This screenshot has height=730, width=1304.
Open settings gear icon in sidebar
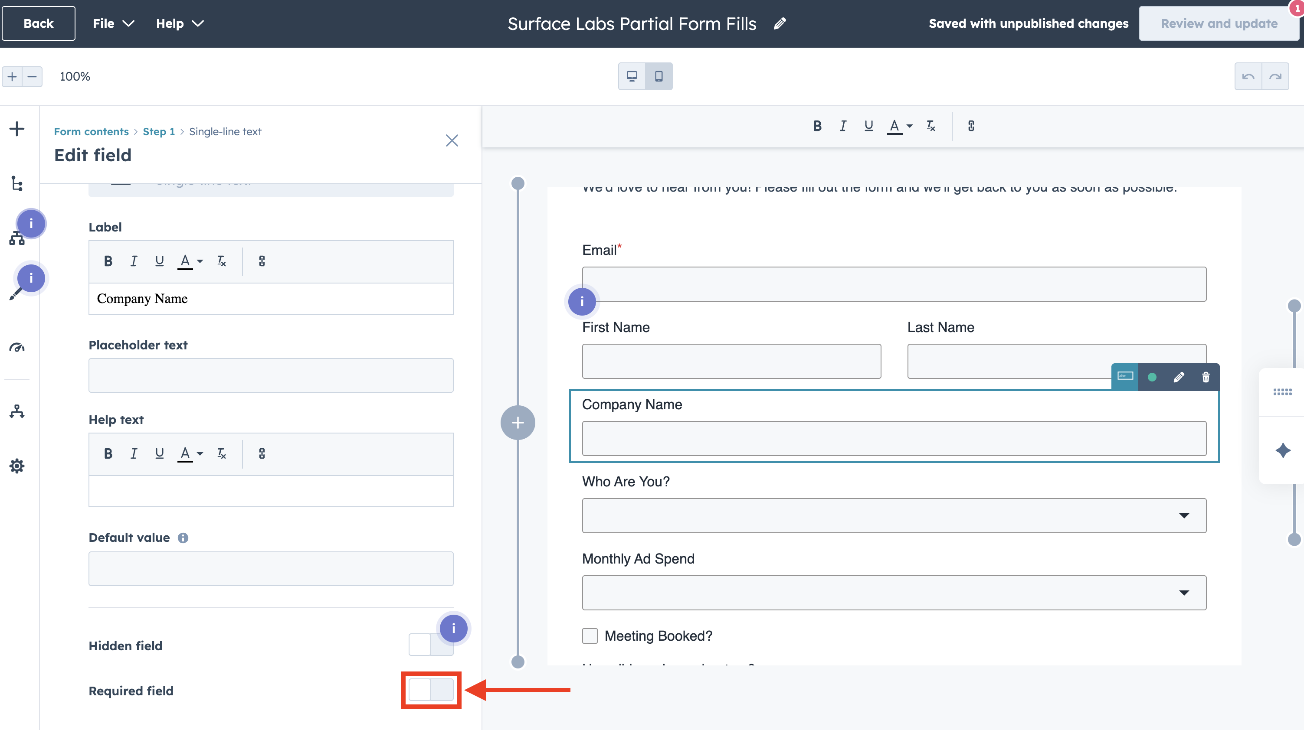click(x=17, y=466)
